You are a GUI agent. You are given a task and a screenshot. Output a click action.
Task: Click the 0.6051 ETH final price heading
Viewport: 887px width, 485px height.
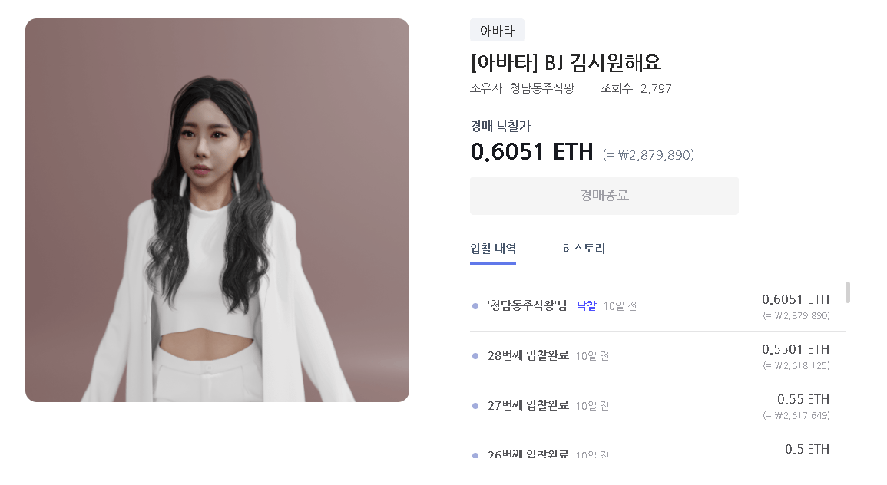click(x=531, y=151)
